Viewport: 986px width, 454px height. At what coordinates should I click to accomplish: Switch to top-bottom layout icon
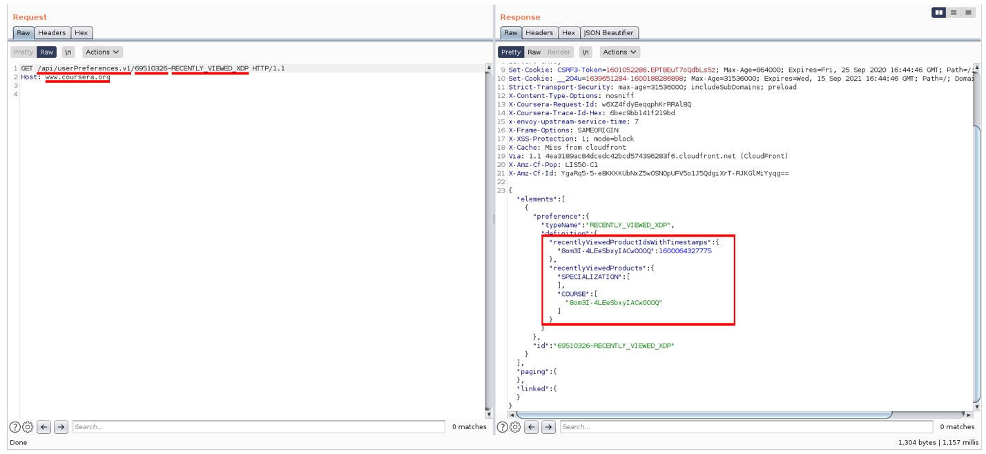[954, 12]
